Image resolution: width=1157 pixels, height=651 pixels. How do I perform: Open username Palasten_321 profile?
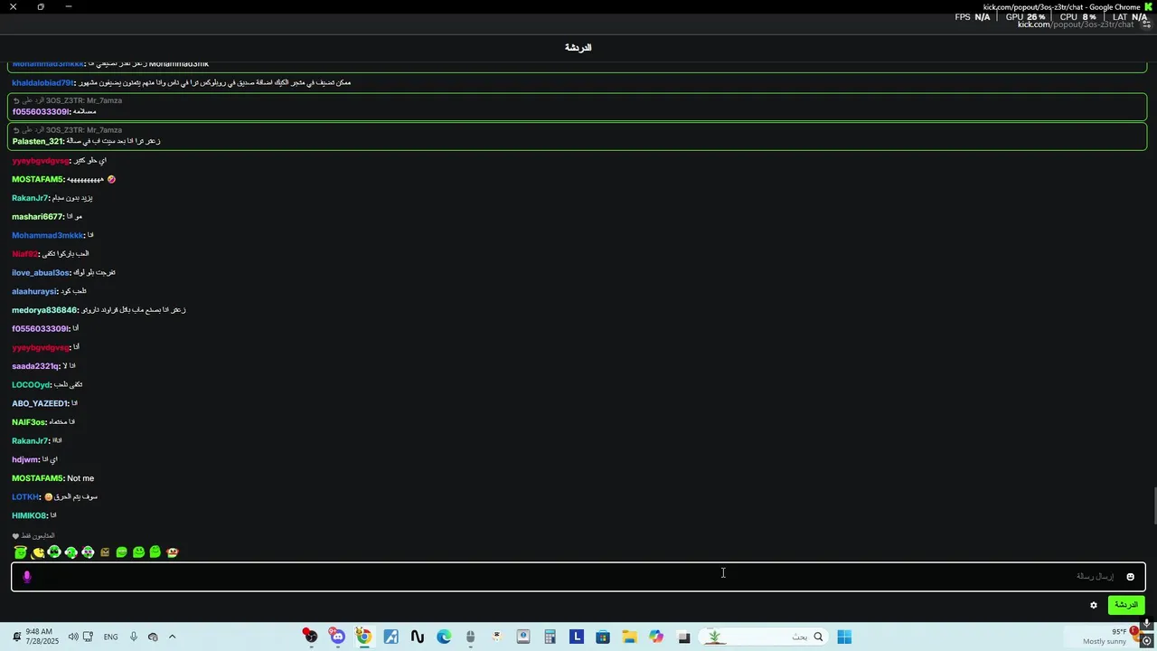click(x=37, y=141)
